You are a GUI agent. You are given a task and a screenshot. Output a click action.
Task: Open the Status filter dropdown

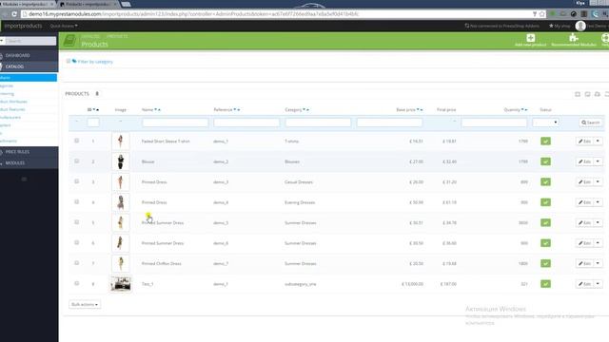[545, 123]
